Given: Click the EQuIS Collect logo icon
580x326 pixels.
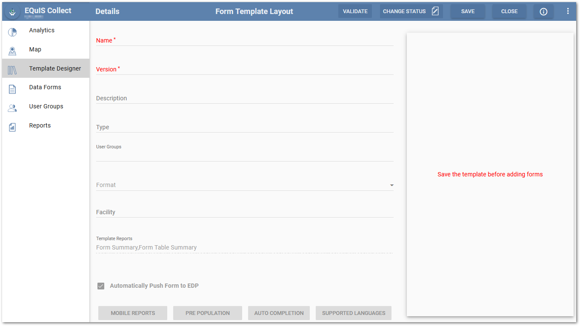Looking at the screenshot, I should (x=12, y=11).
